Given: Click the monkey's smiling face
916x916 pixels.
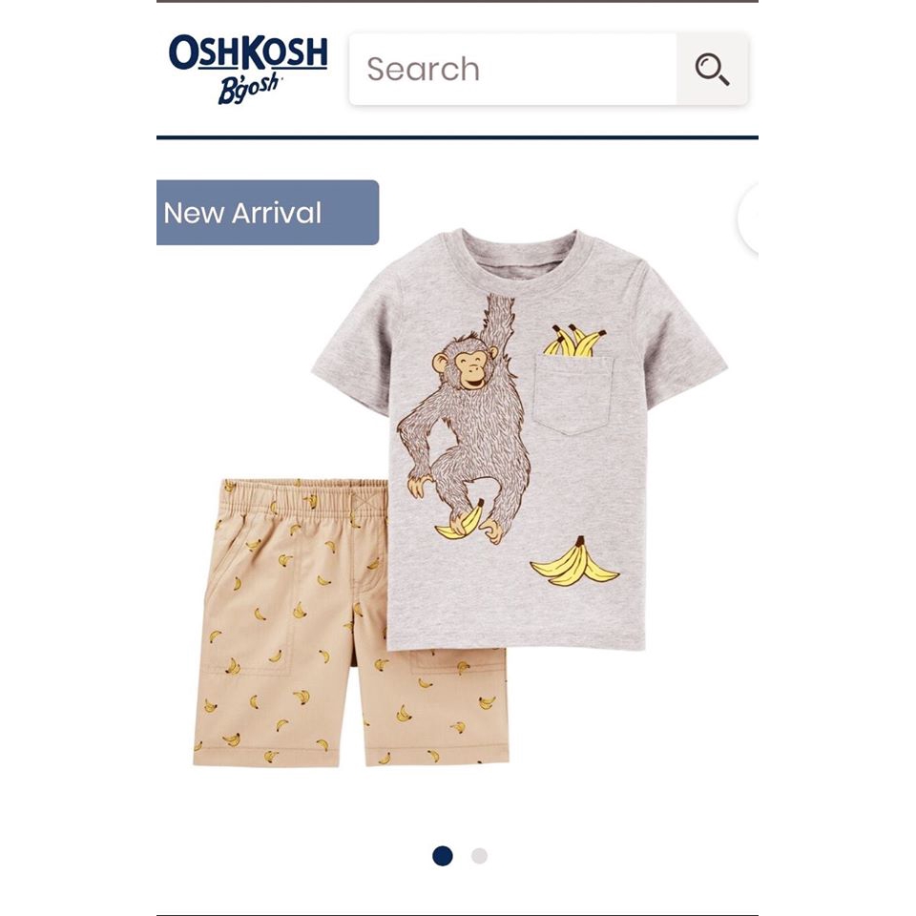Looking at the screenshot, I should tap(470, 369).
